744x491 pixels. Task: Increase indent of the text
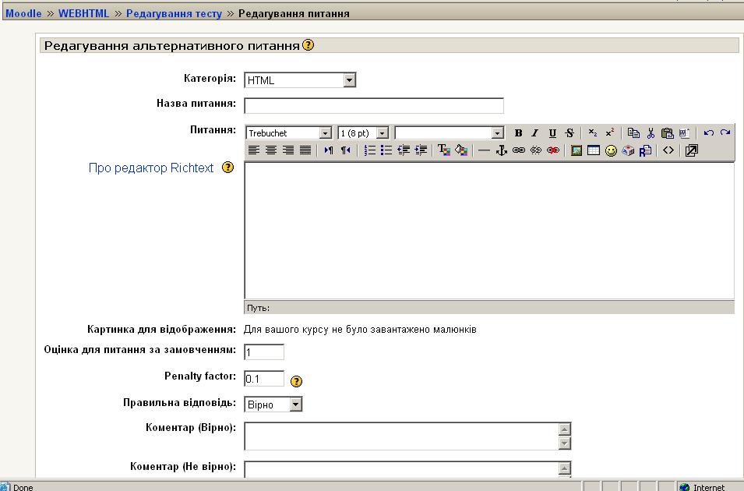421,150
